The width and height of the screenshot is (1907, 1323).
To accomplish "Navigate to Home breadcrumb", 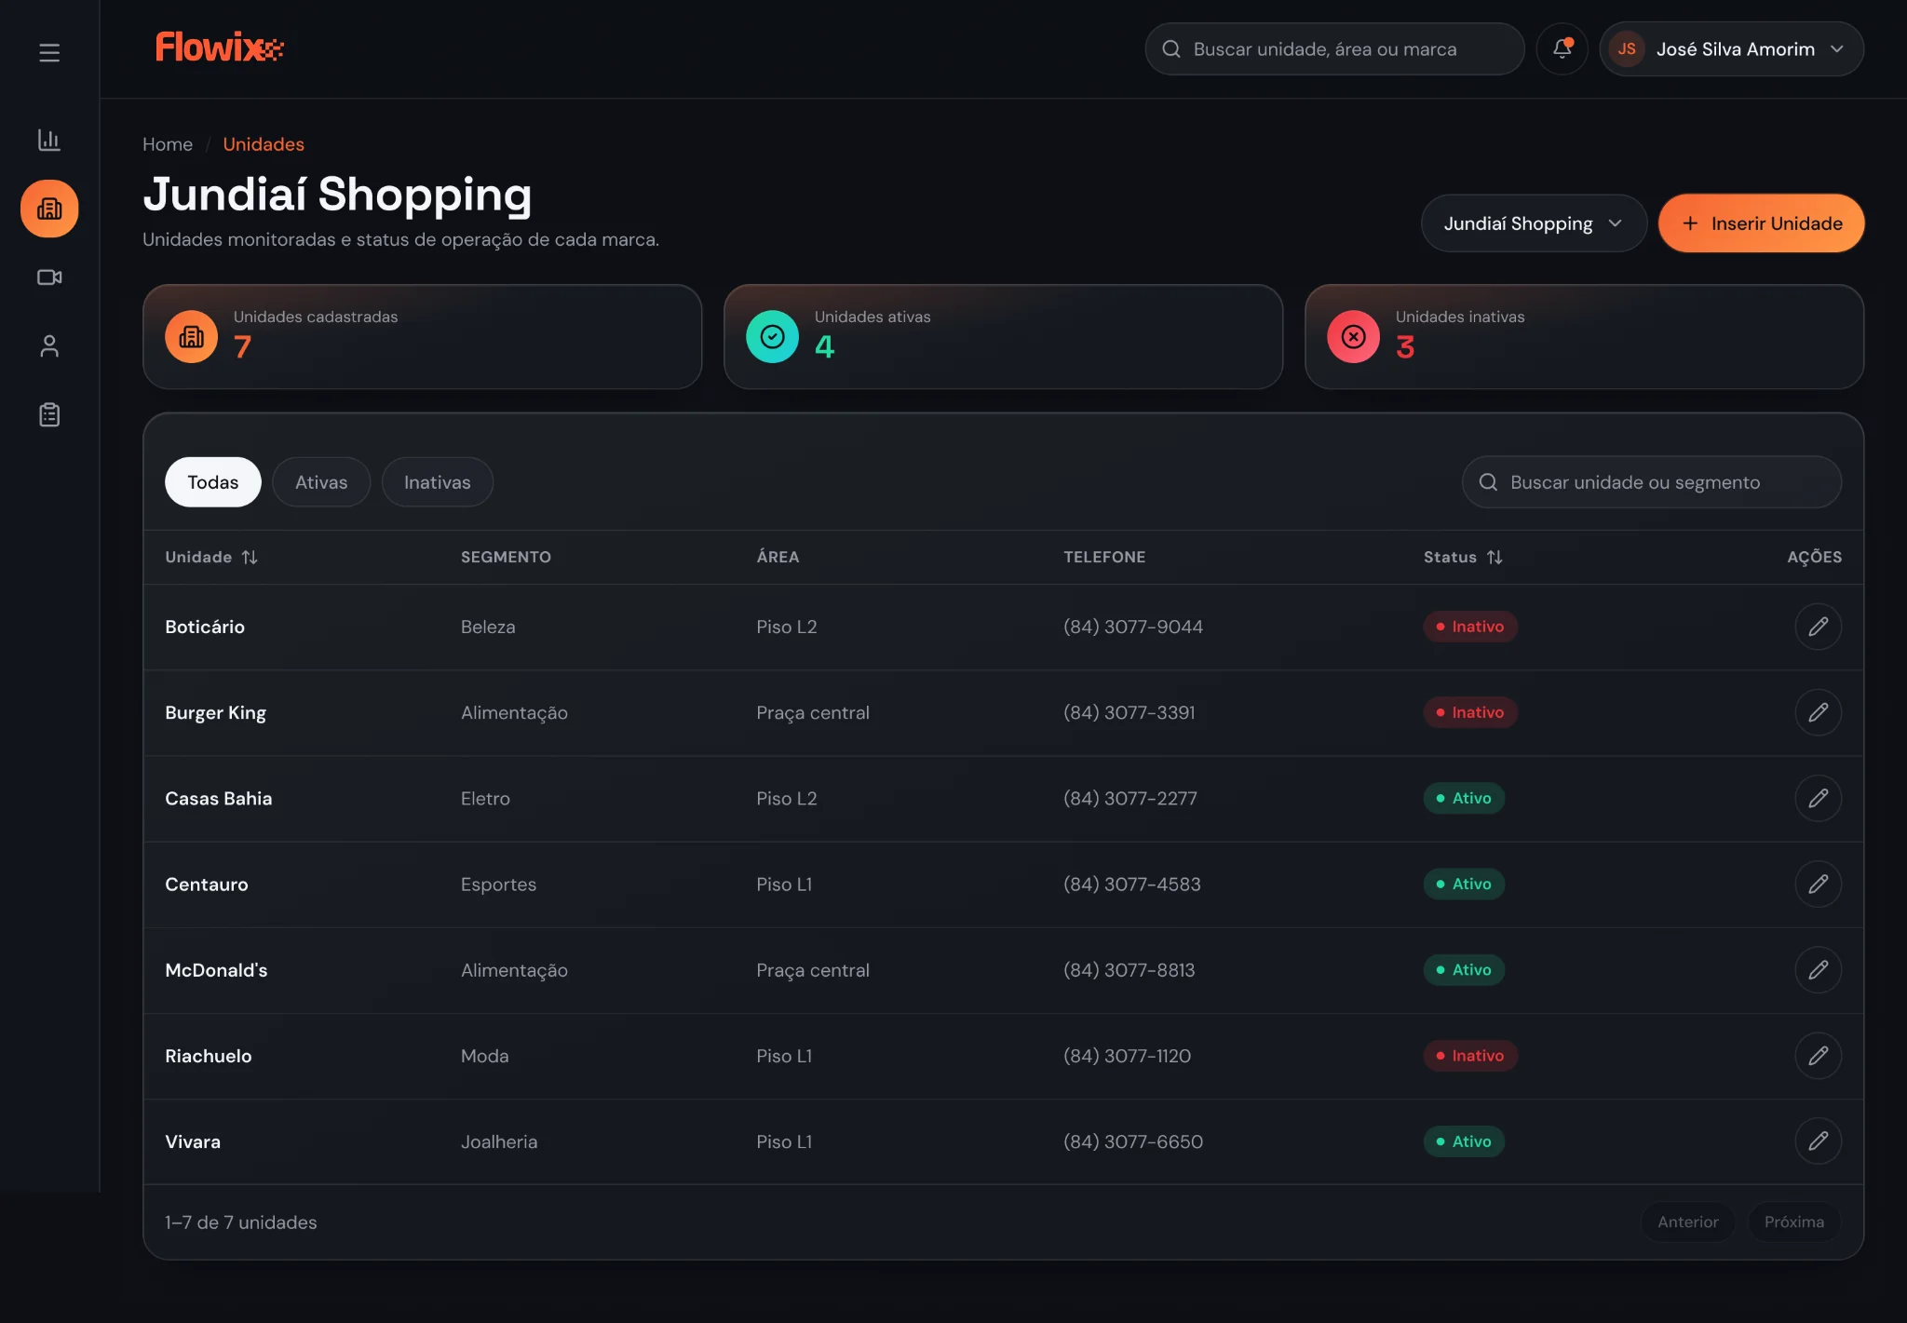I will pos(168,144).
